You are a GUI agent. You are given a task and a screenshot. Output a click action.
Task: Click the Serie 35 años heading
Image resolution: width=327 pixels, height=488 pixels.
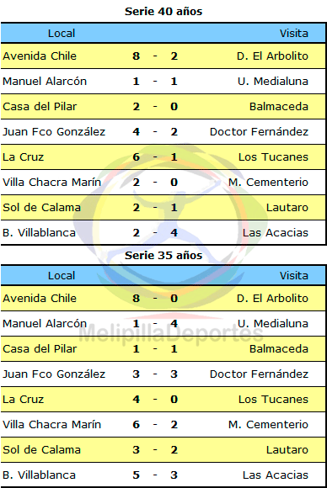coord(163,256)
